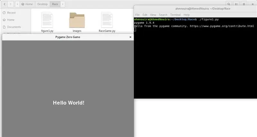Open the terminal File menu

(x=137, y=15)
